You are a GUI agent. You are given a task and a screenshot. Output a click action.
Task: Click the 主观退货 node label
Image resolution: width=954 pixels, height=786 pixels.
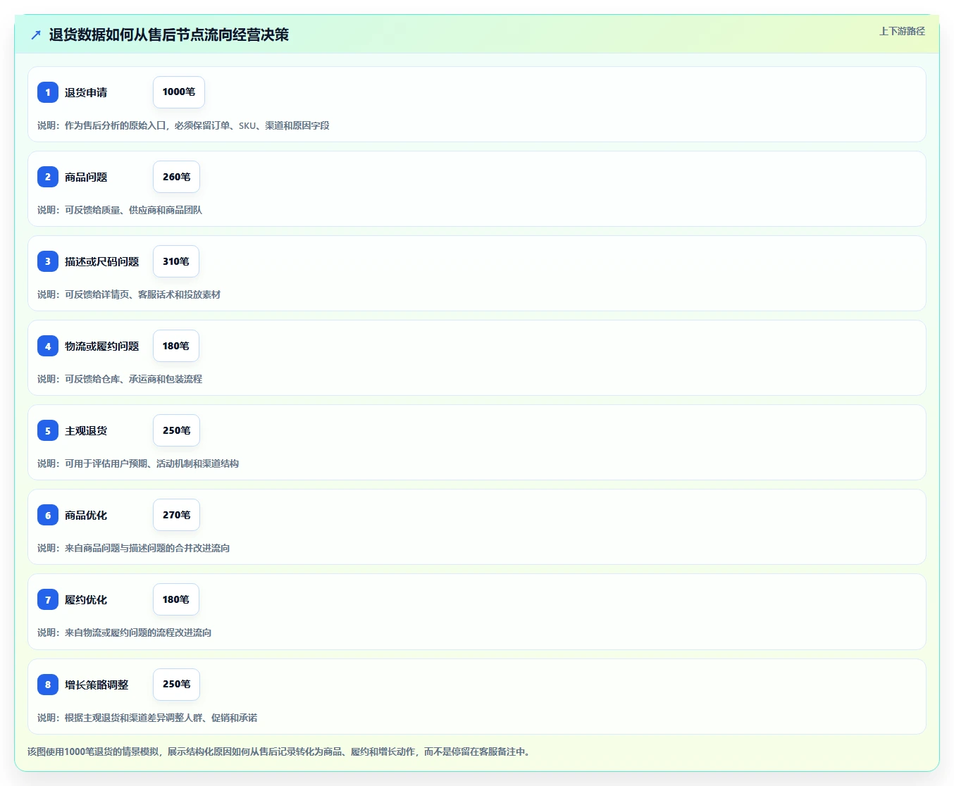point(86,430)
